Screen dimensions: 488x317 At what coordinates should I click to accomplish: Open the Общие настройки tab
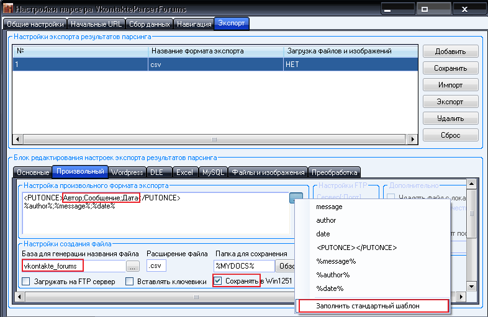[x=35, y=24]
